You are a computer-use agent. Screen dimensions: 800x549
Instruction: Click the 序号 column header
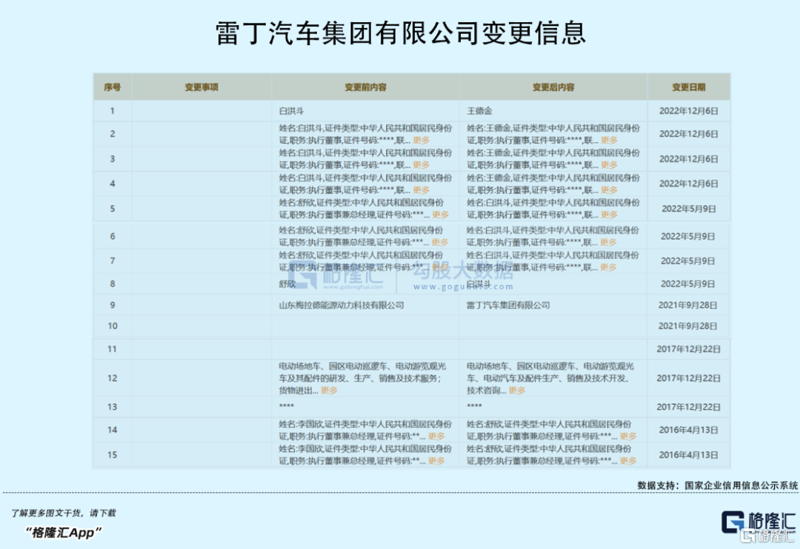click(113, 87)
